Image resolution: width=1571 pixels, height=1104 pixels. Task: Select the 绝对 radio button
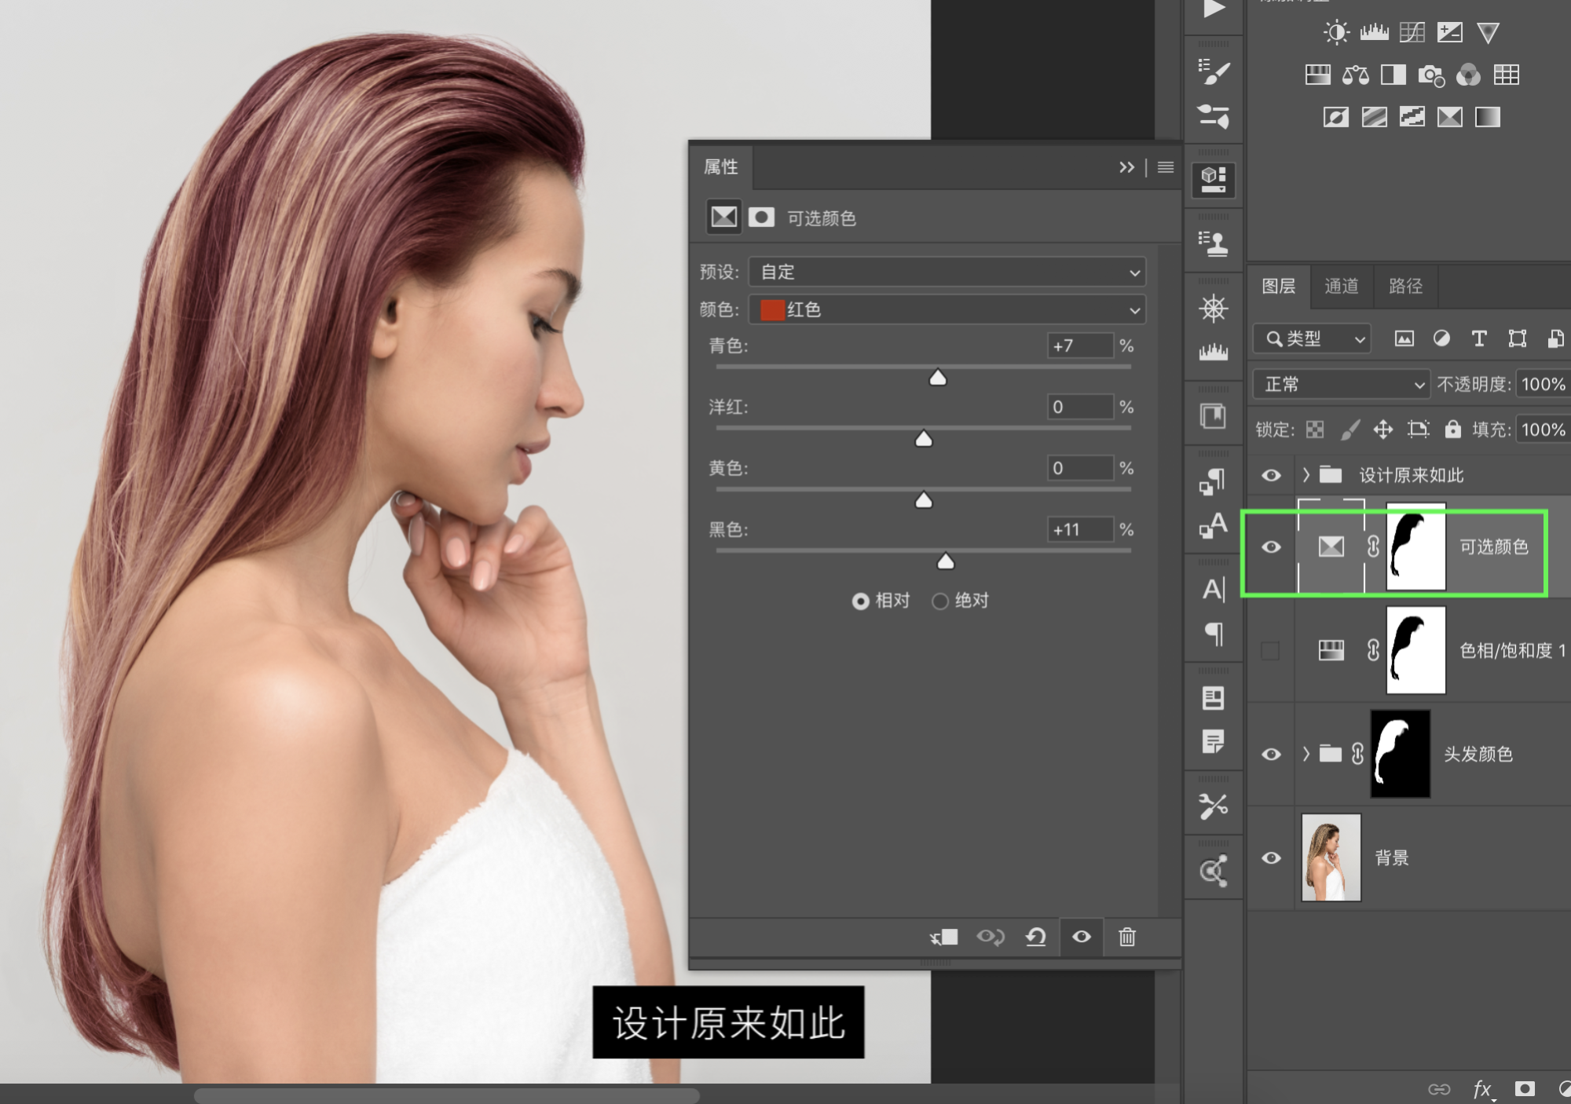(x=940, y=601)
